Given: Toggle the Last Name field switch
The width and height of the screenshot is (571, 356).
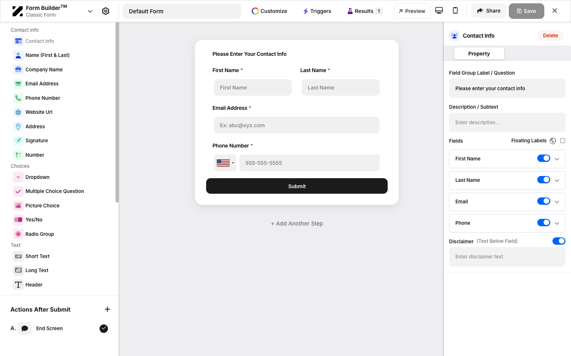Looking at the screenshot, I should [x=544, y=180].
